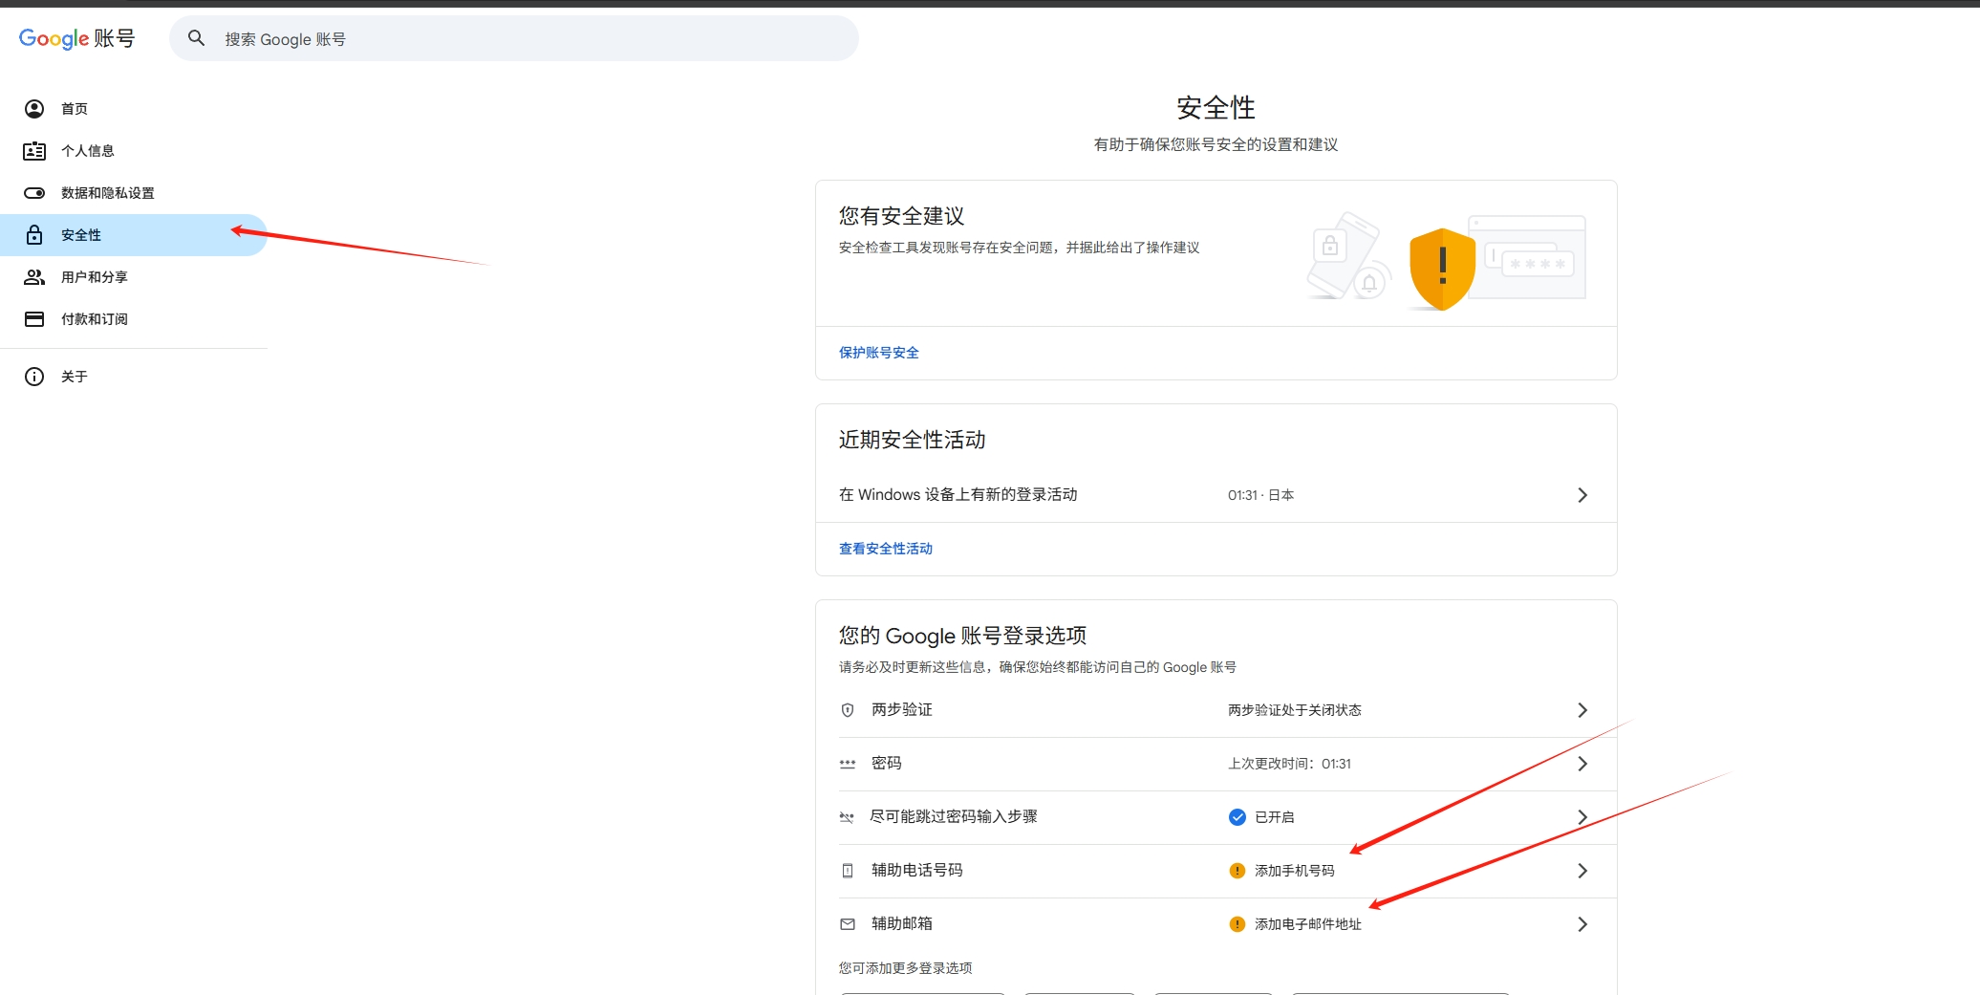Expand the 两步验证 row chevron

click(x=1582, y=710)
